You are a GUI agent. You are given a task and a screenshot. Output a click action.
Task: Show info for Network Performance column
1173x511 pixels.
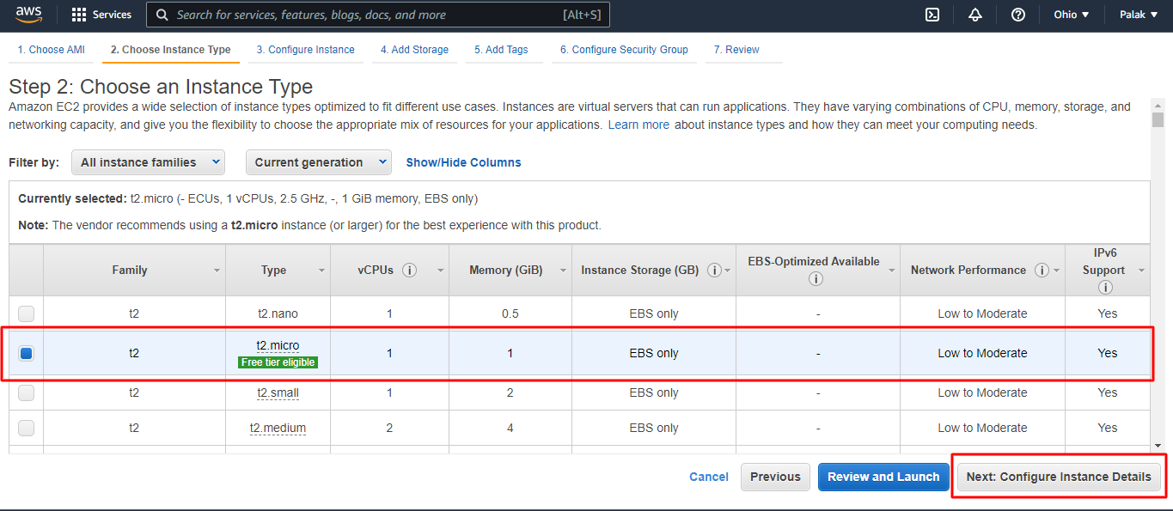coord(1042,270)
